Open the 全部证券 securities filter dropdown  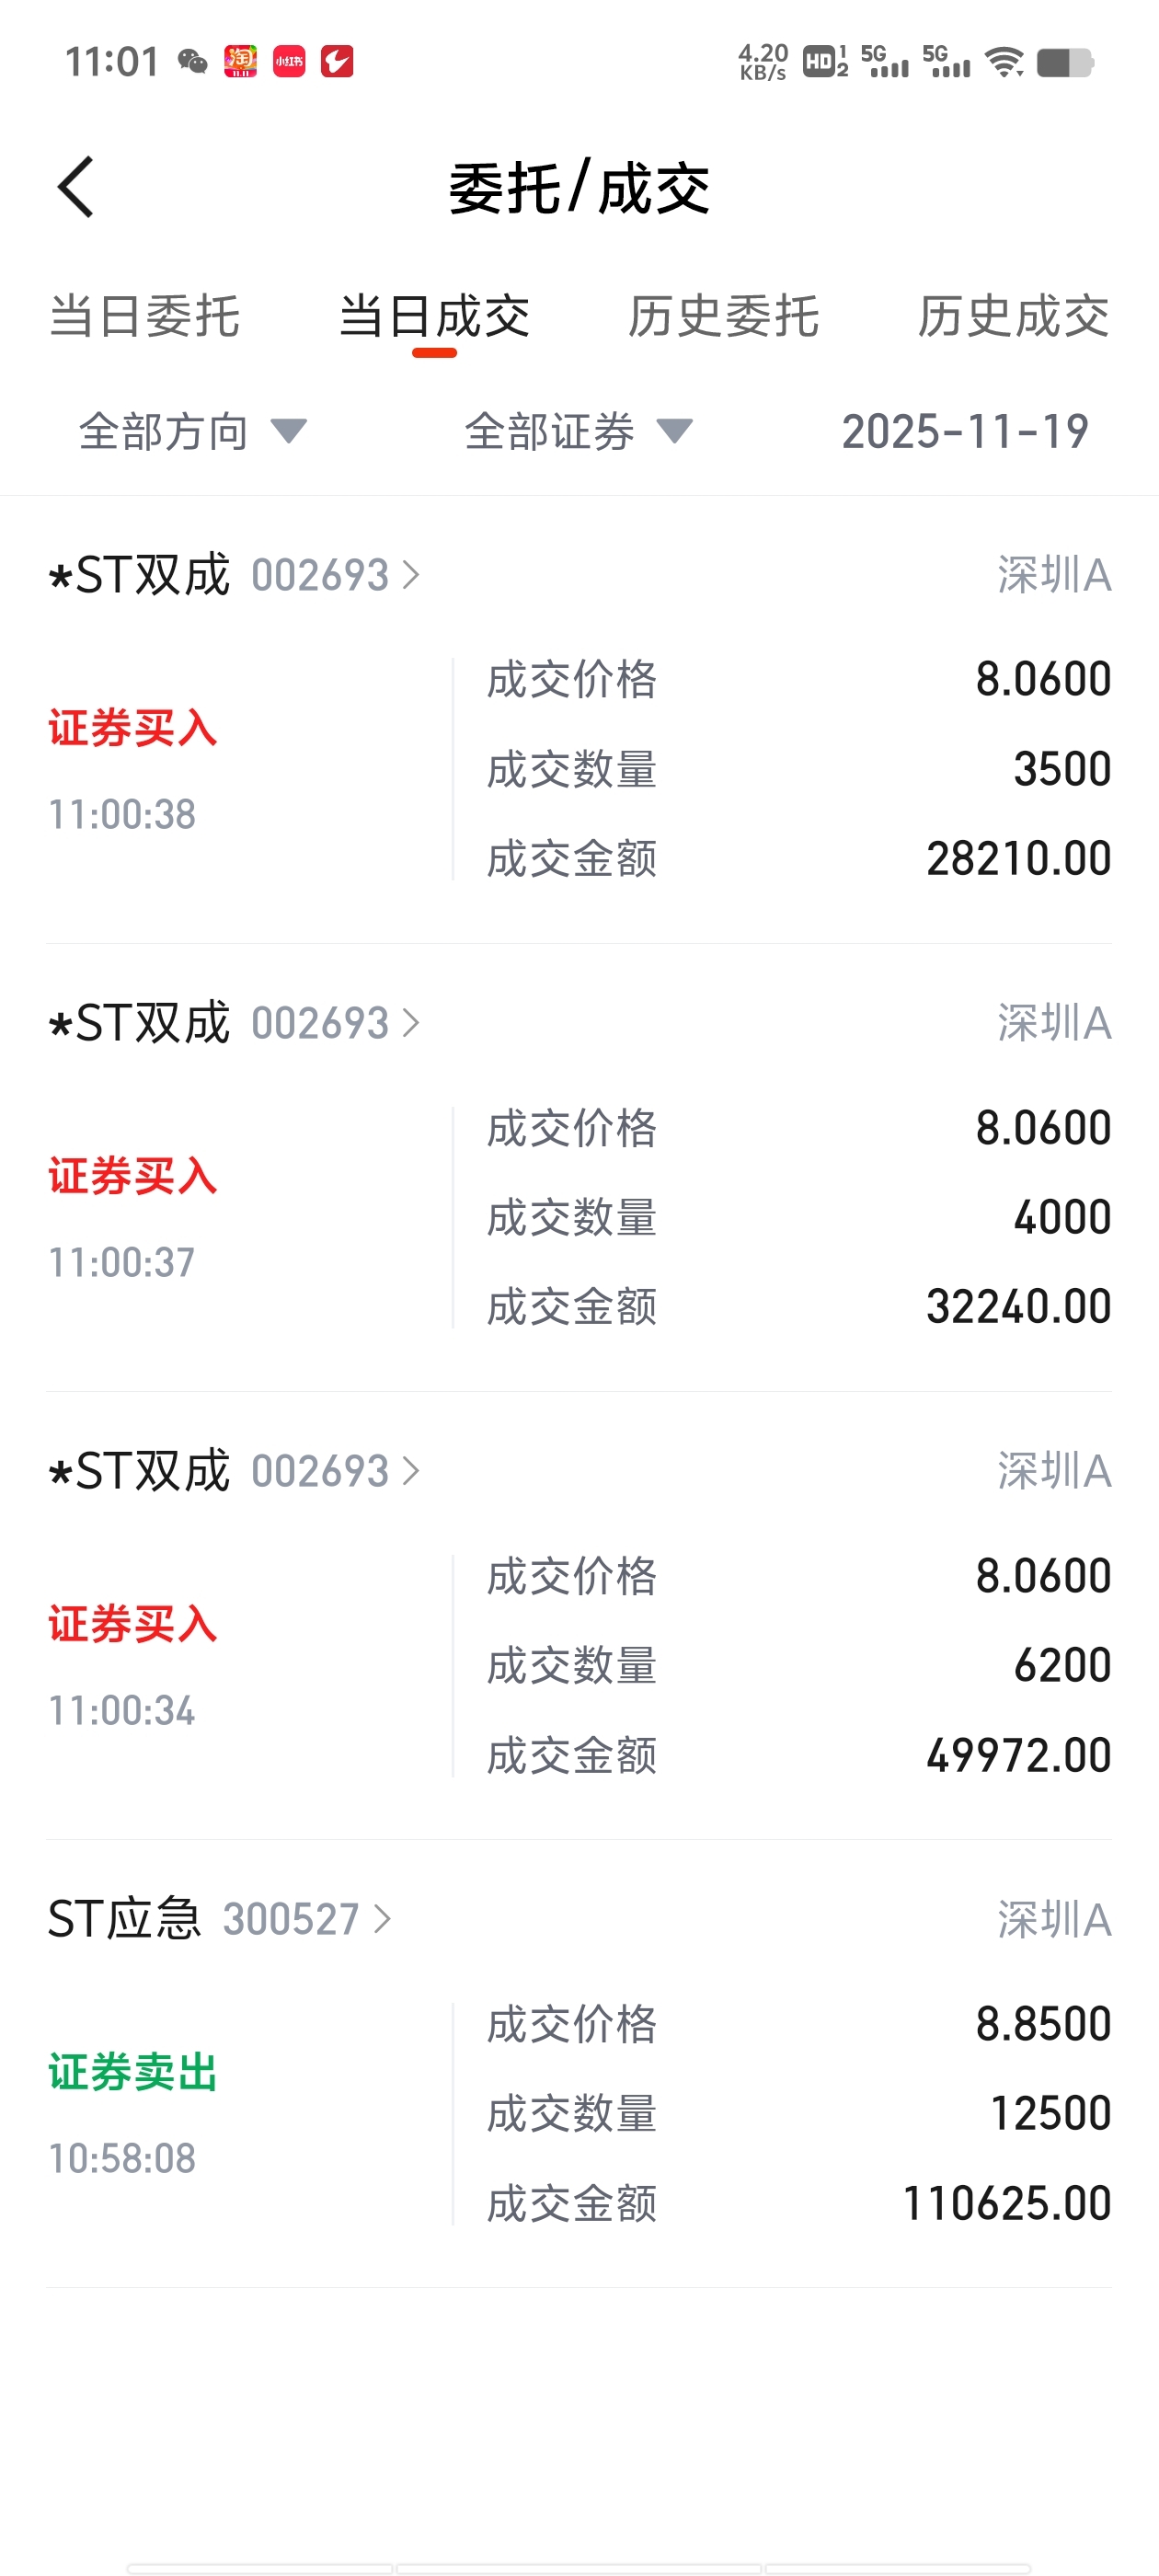(578, 432)
